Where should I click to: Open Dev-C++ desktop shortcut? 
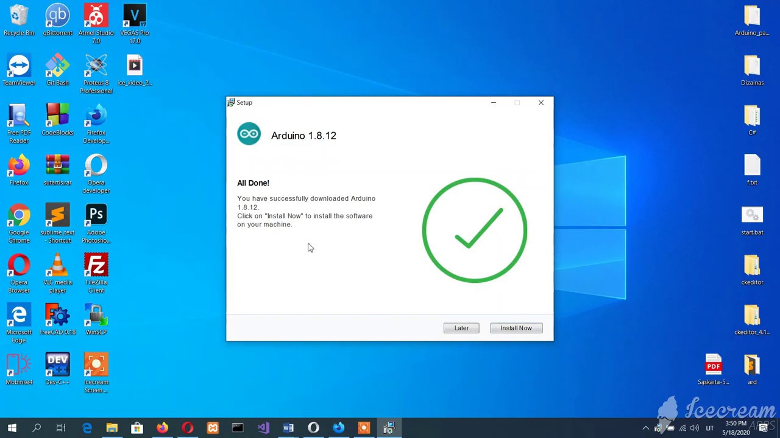click(x=57, y=369)
